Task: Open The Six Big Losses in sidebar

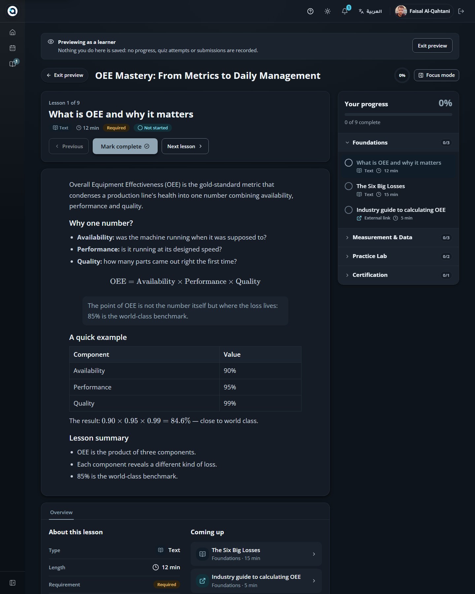Action: point(398,190)
